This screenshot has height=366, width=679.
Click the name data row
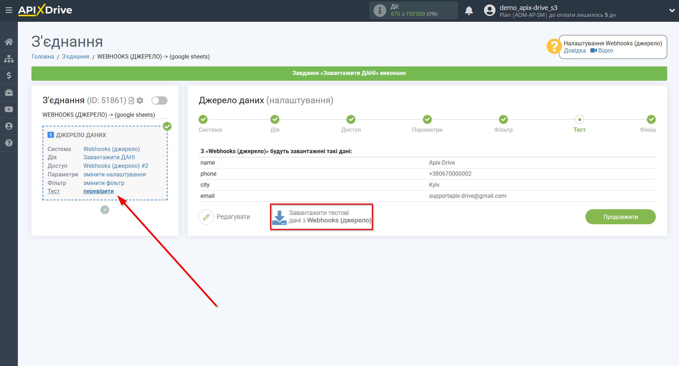(427, 163)
